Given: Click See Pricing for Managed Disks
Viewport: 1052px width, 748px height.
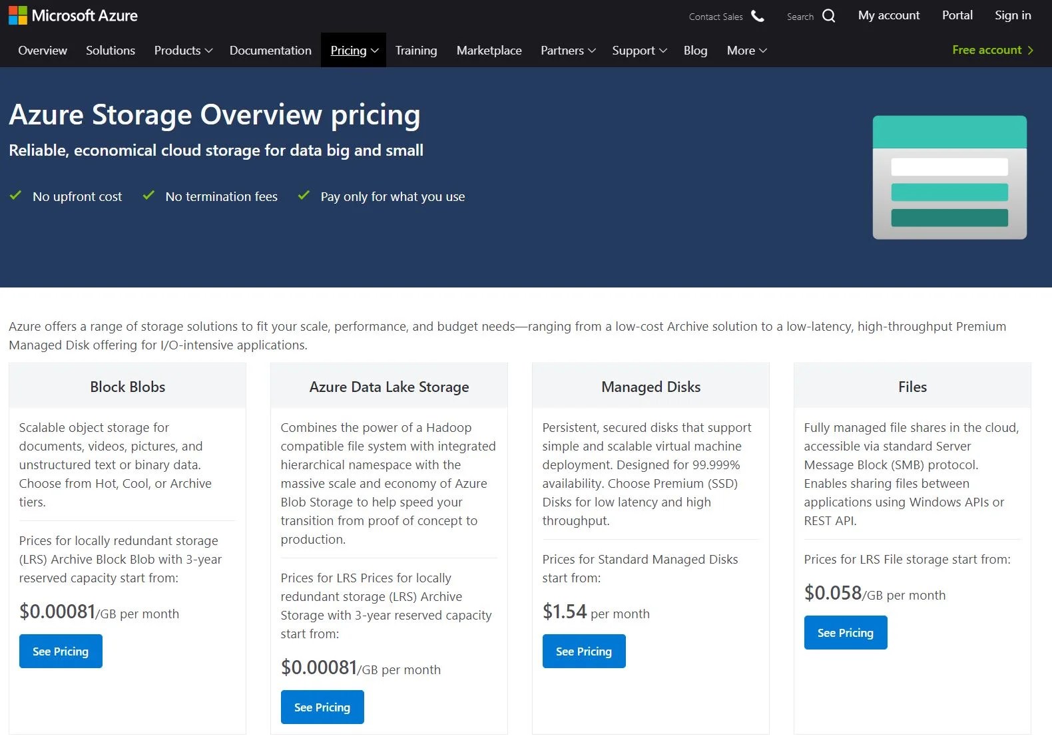Looking at the screenshot, I should (584, 651).
